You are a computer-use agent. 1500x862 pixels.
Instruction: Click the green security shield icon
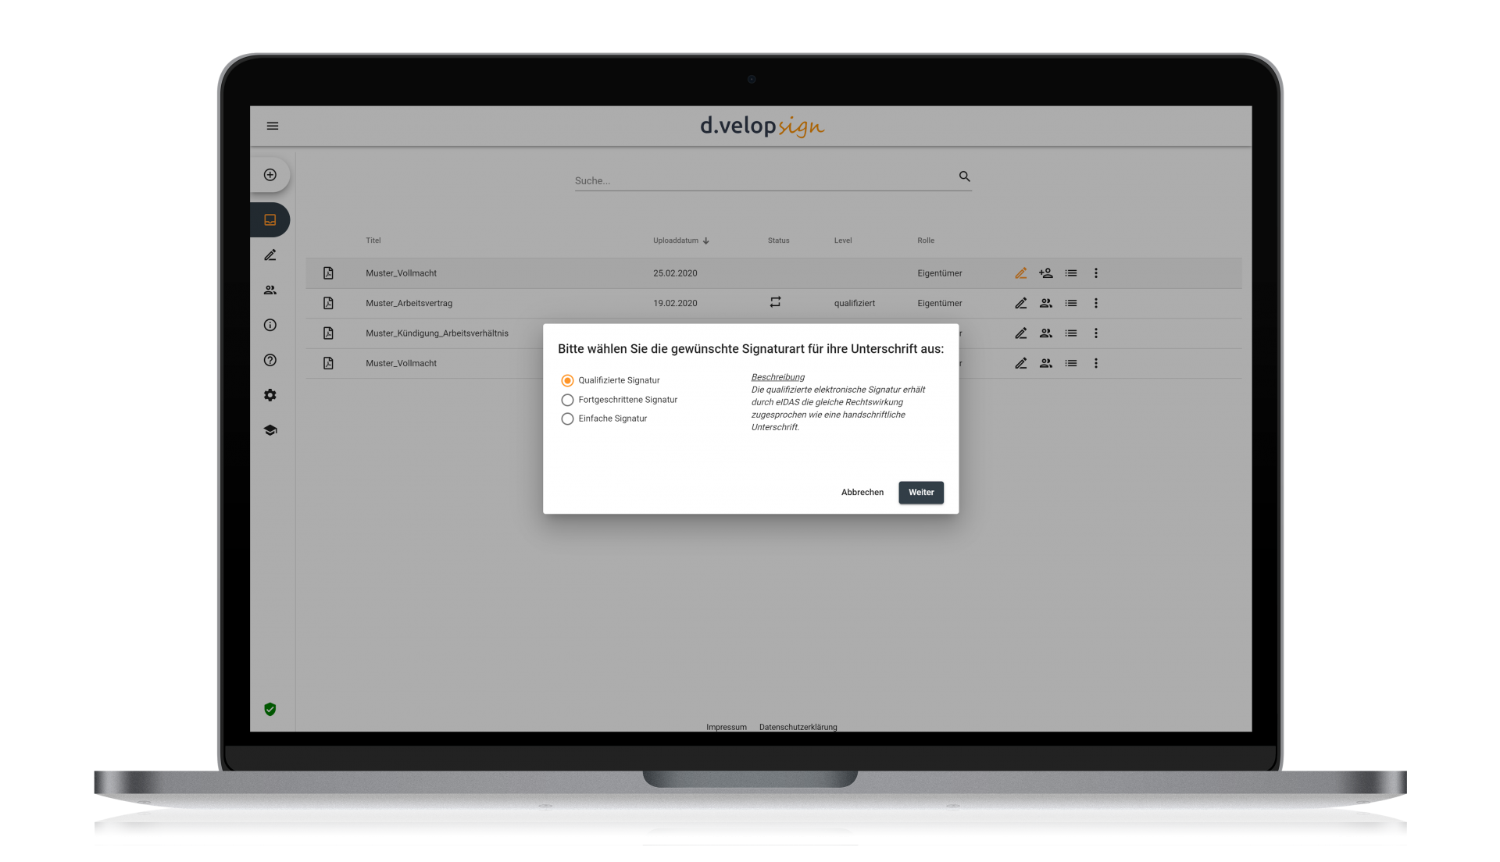tap(270, 709)
